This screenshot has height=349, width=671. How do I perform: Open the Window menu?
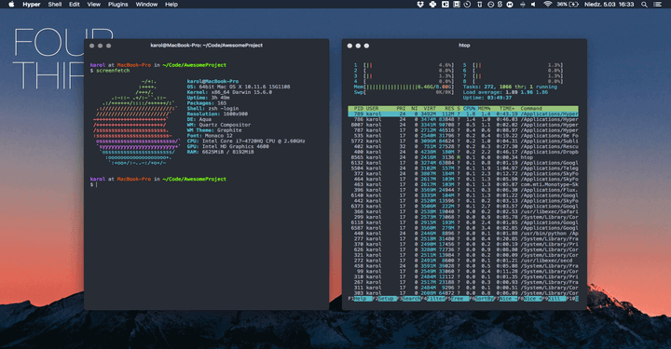point(146,5)
